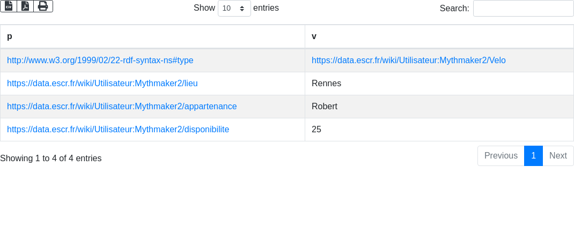Sort table by column v header
Viewport: 574px width, 241px height.
click(439, 36)
